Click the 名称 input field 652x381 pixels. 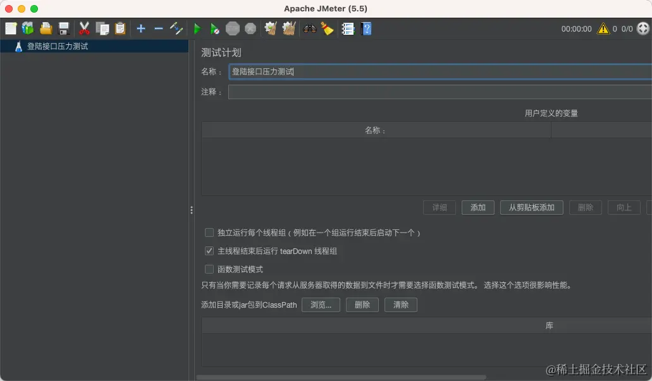tap(379, 71)
